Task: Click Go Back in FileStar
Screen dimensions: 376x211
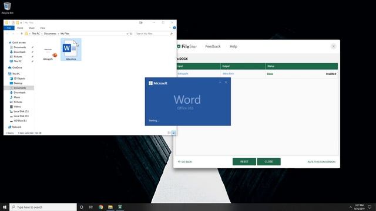Action: pyautogui.click(x=185, y=162)
